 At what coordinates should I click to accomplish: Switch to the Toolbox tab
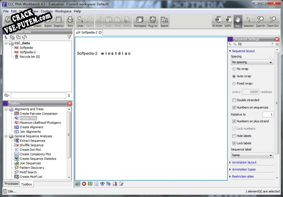click(x=26, y=184)
